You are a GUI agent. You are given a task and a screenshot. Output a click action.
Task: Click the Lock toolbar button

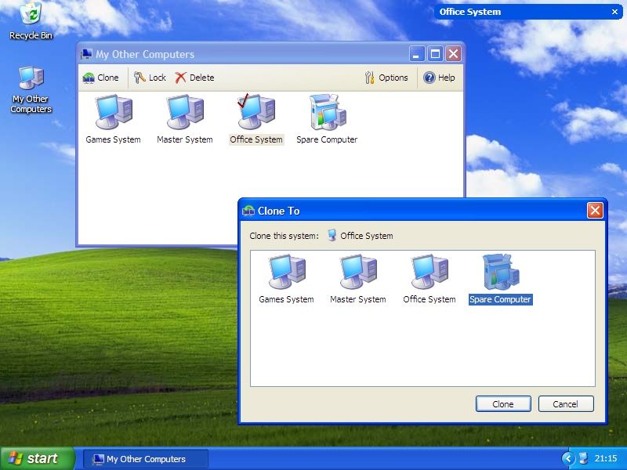point(150,78)
